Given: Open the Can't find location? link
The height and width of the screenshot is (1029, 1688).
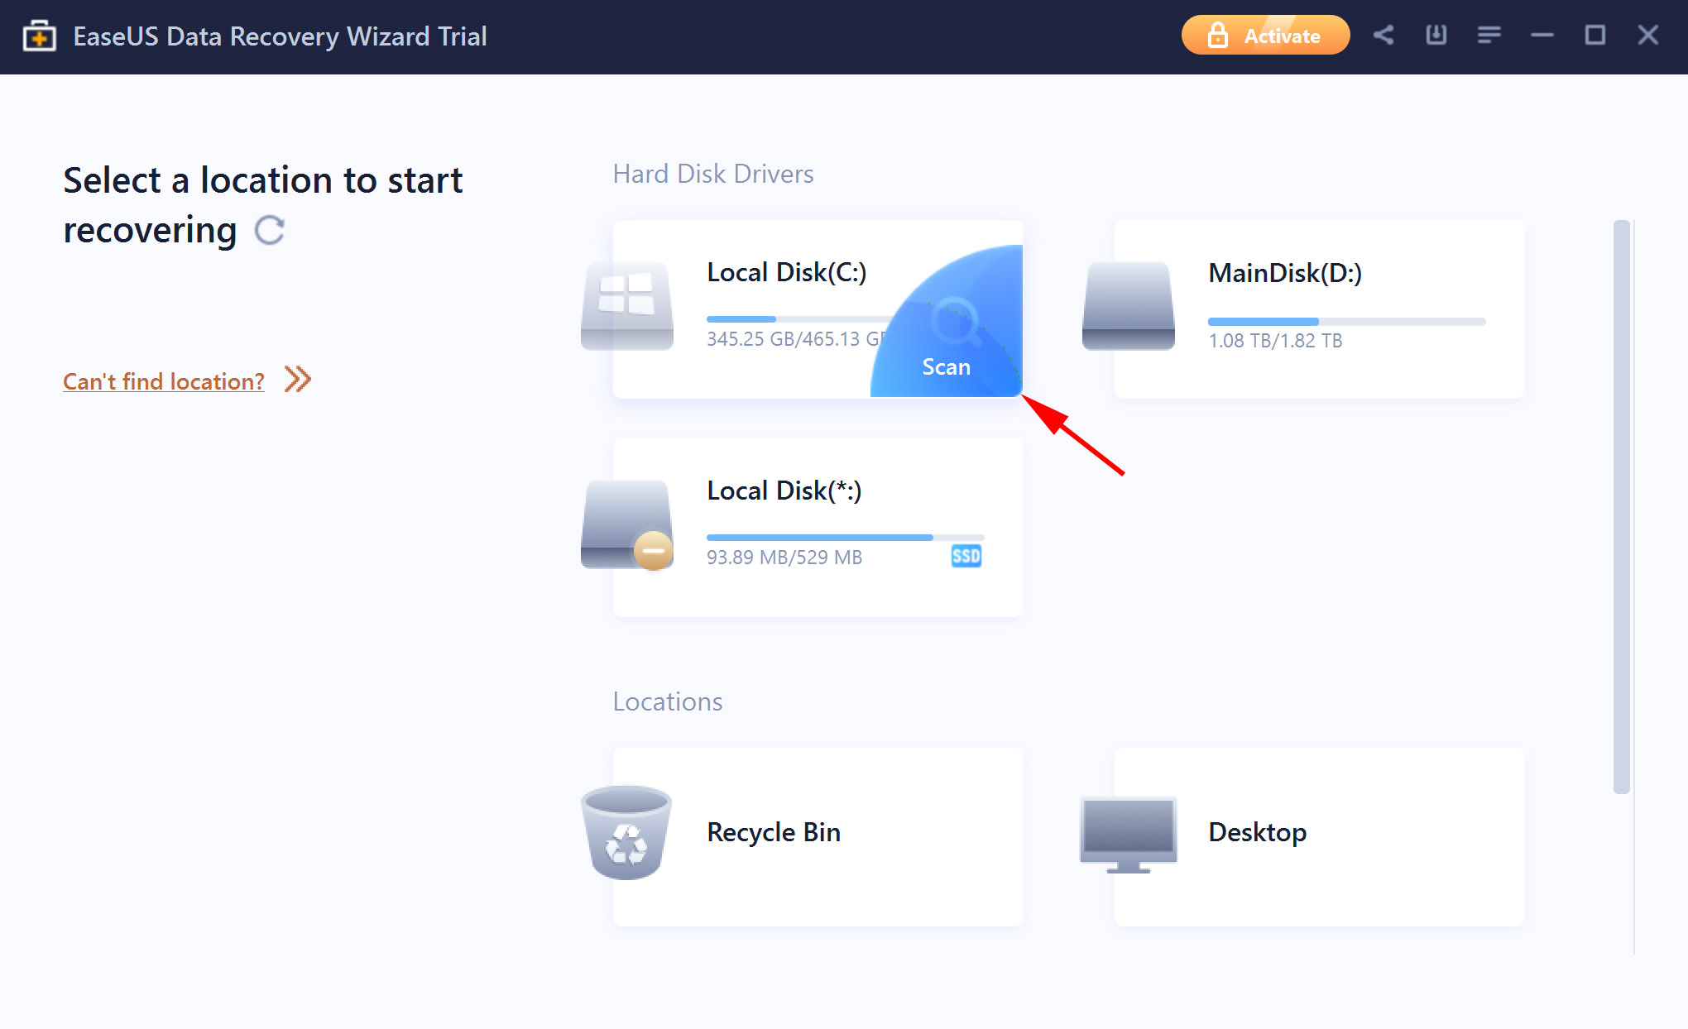Looking at the screenshot, I should tap(164, 381).
